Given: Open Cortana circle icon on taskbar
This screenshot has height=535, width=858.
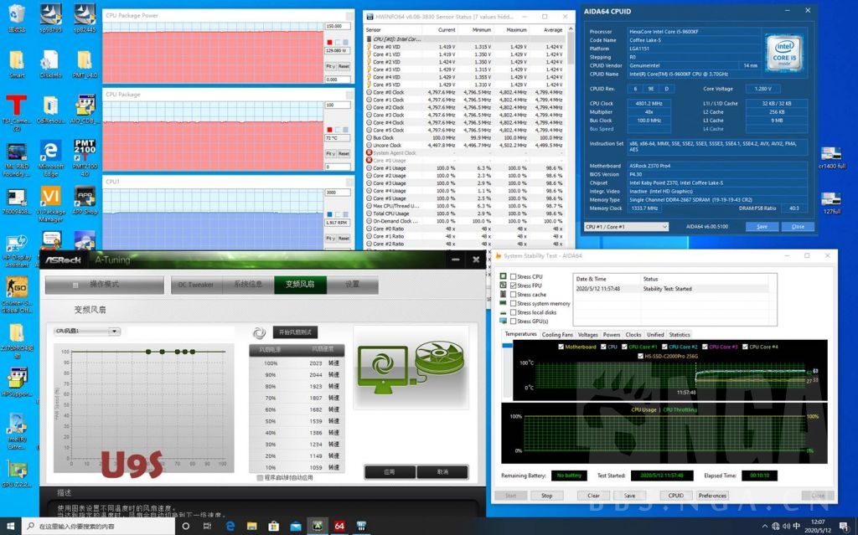Looking at the screenshot, I should pos(185,526).
